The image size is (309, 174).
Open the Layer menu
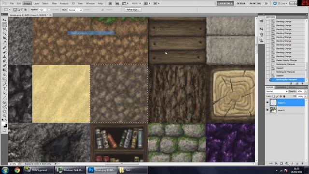(36, 3)
